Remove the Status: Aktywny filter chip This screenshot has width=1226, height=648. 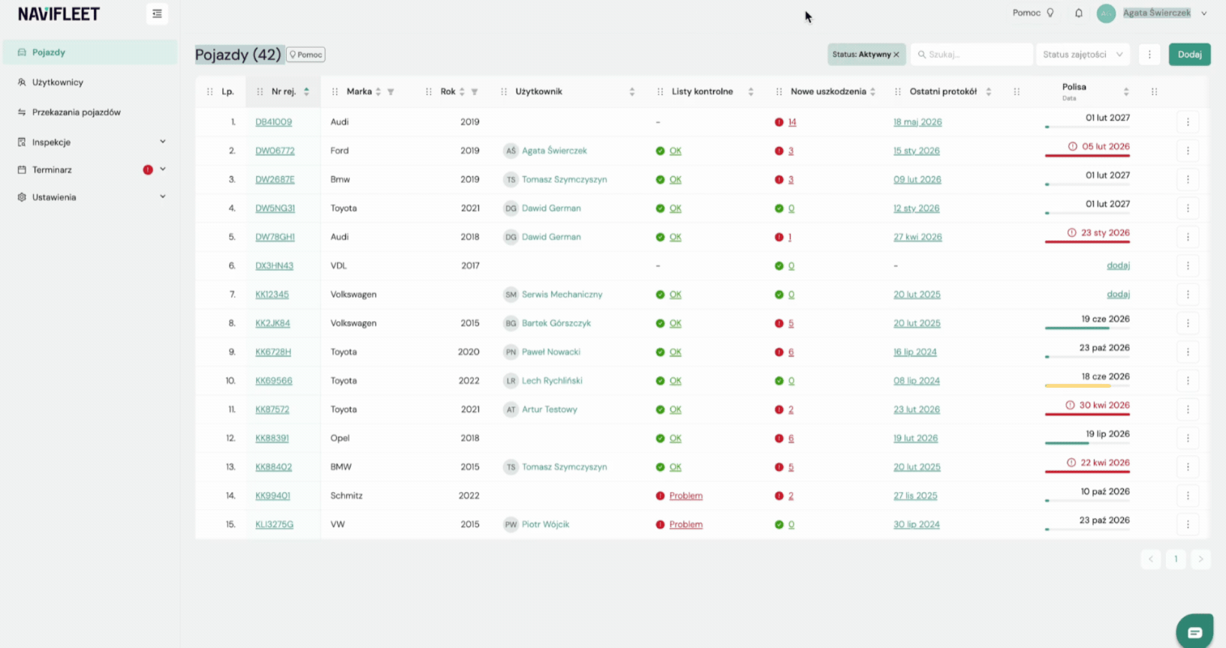click(896, 55)
